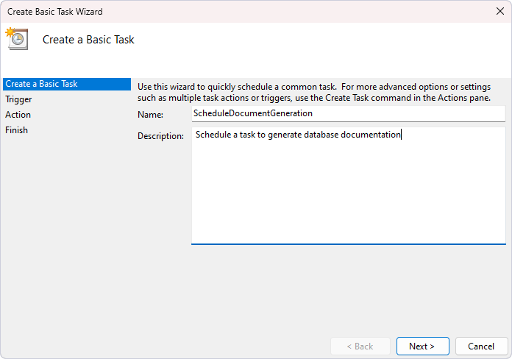Go to the Finish step
This screenshot has width=512, height=359.
[x=16, y=130]
